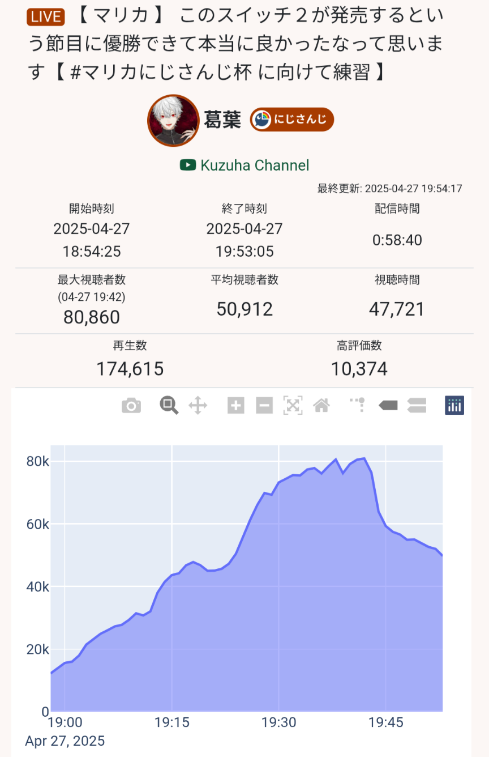Open the 葛葉 avatar thumbnail
Screen dimensions: 489x757
click(x=173, y=120)
